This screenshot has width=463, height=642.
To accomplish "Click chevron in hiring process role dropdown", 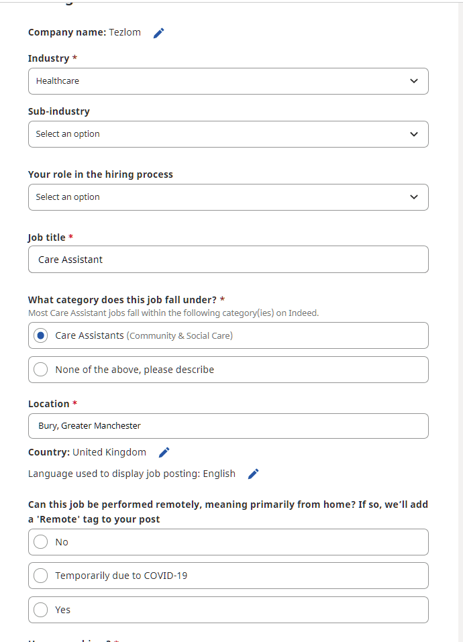I will tap(413, 197).
